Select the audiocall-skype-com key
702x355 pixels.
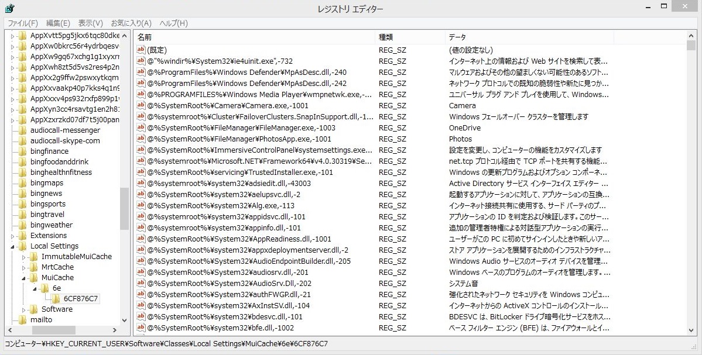(x=66, y=141)
